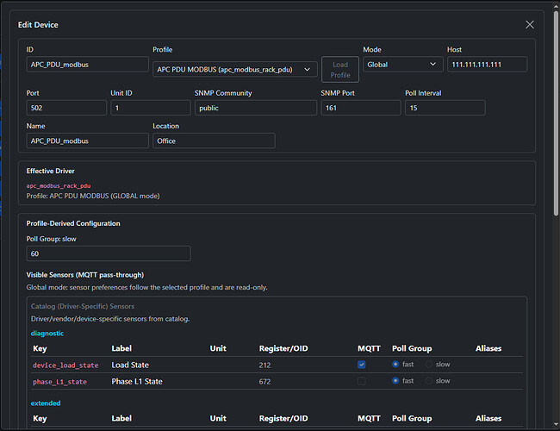Click the Port field showing 502
This screenshot has width=560, height=431.
point(66,108)
